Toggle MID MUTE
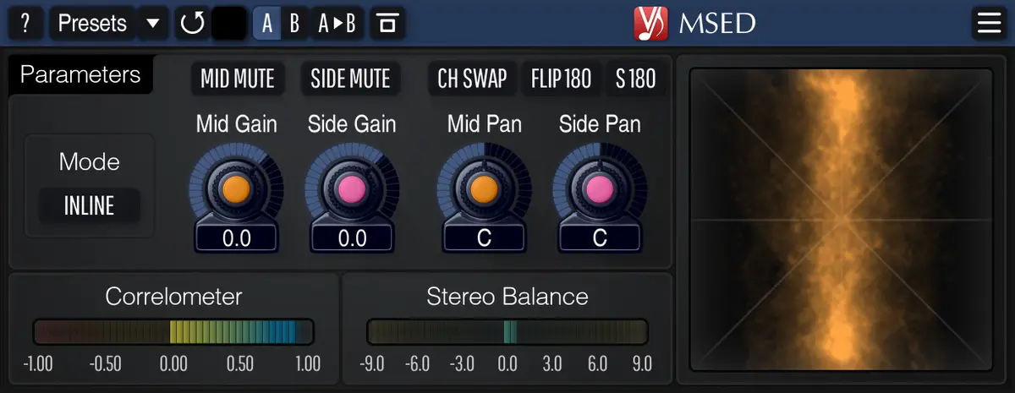Screen dimensions: 1015x393 (x=238, y=79)
